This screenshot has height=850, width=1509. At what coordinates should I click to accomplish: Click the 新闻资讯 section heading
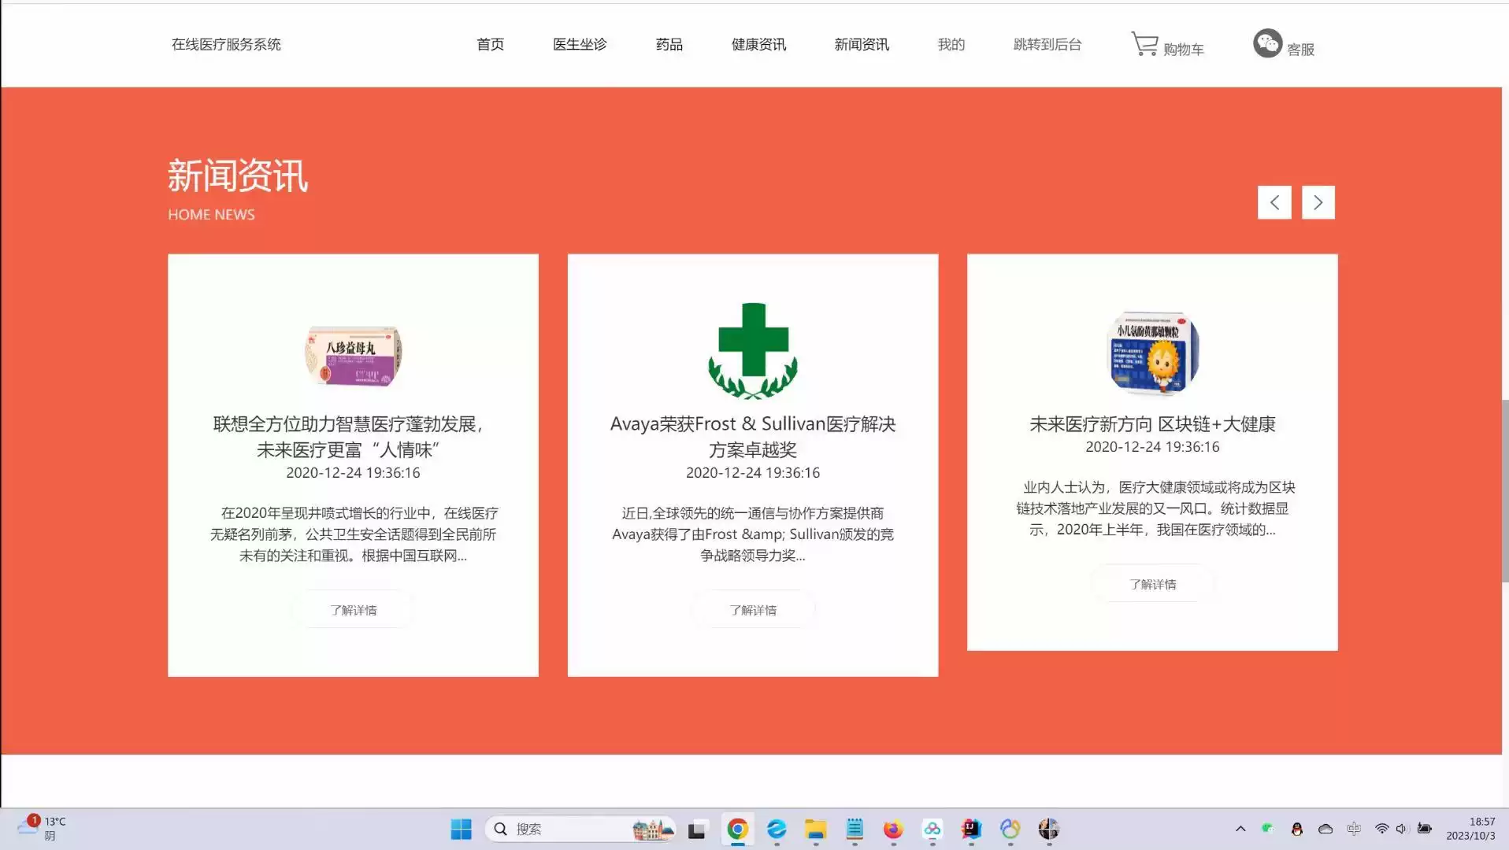pyautogui.click(x=238, y=175)
